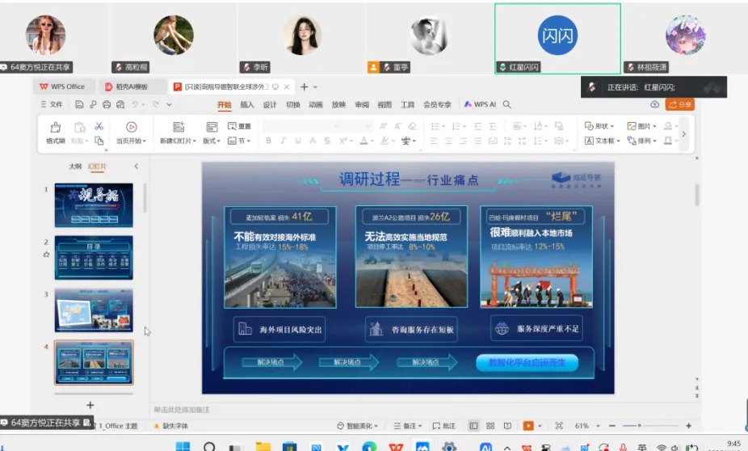The image size is (748, 451).
Task: Click the zoom out minus icon
Action: coord(612,425)
